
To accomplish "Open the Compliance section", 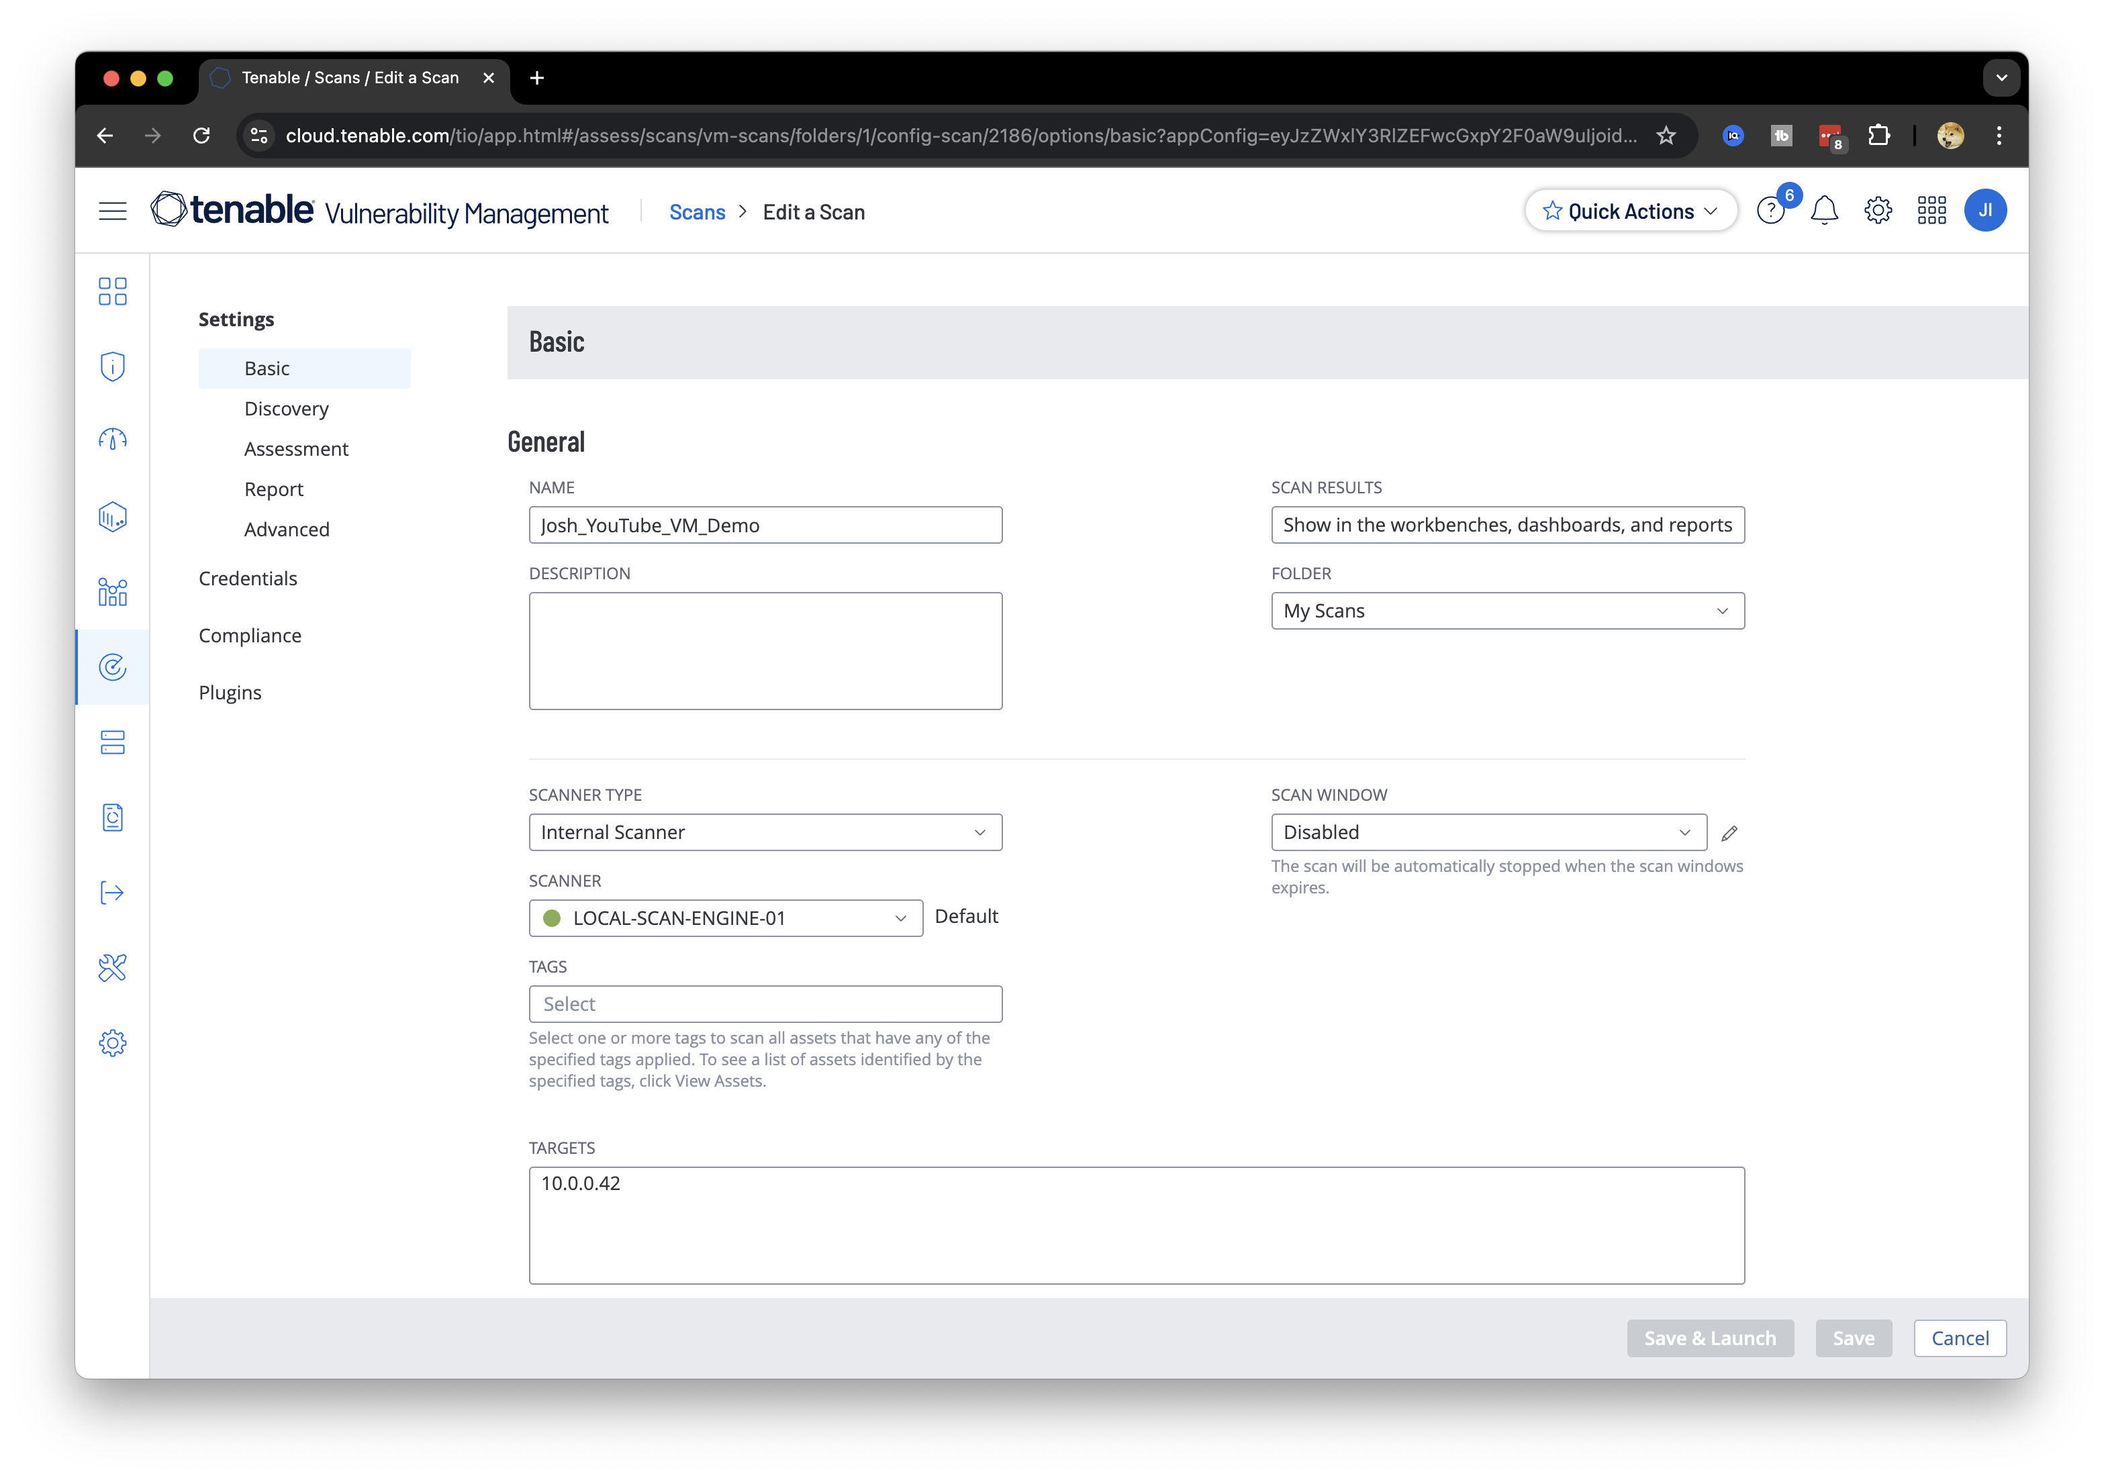I will click(x=249, y=636).
